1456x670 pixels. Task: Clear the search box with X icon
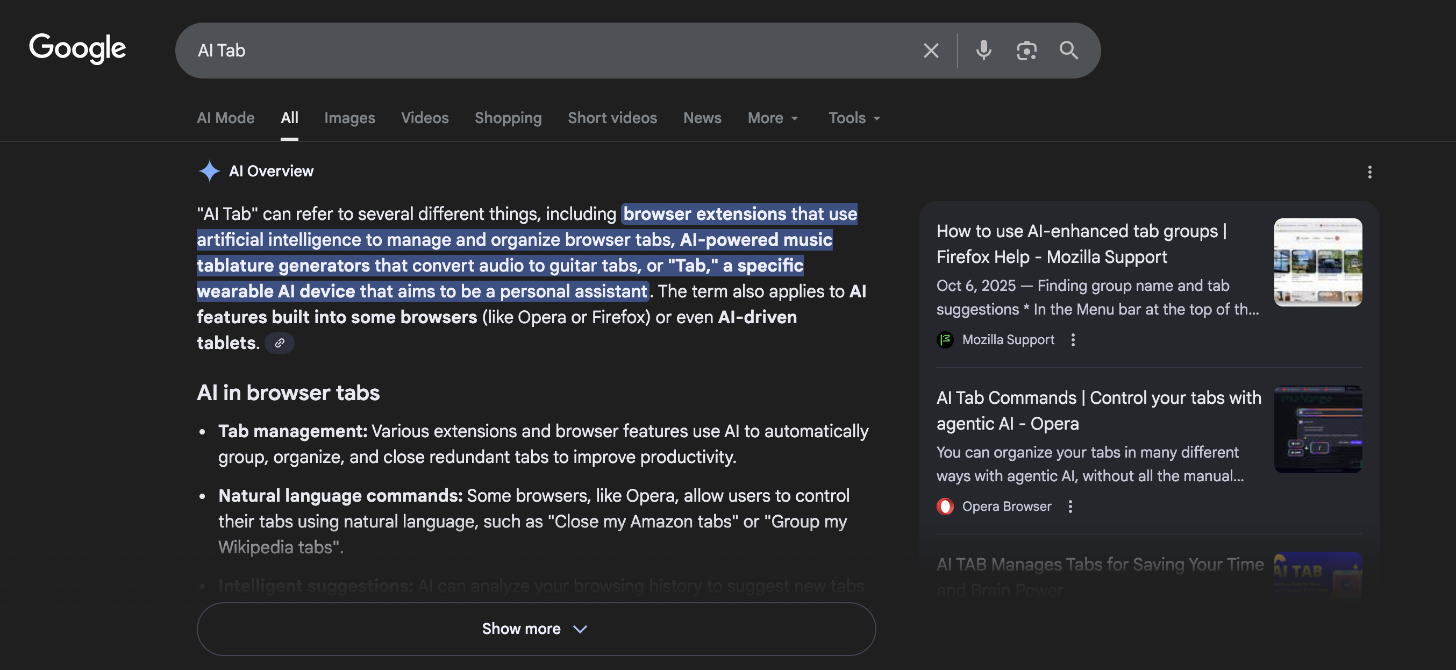[931, 51]
